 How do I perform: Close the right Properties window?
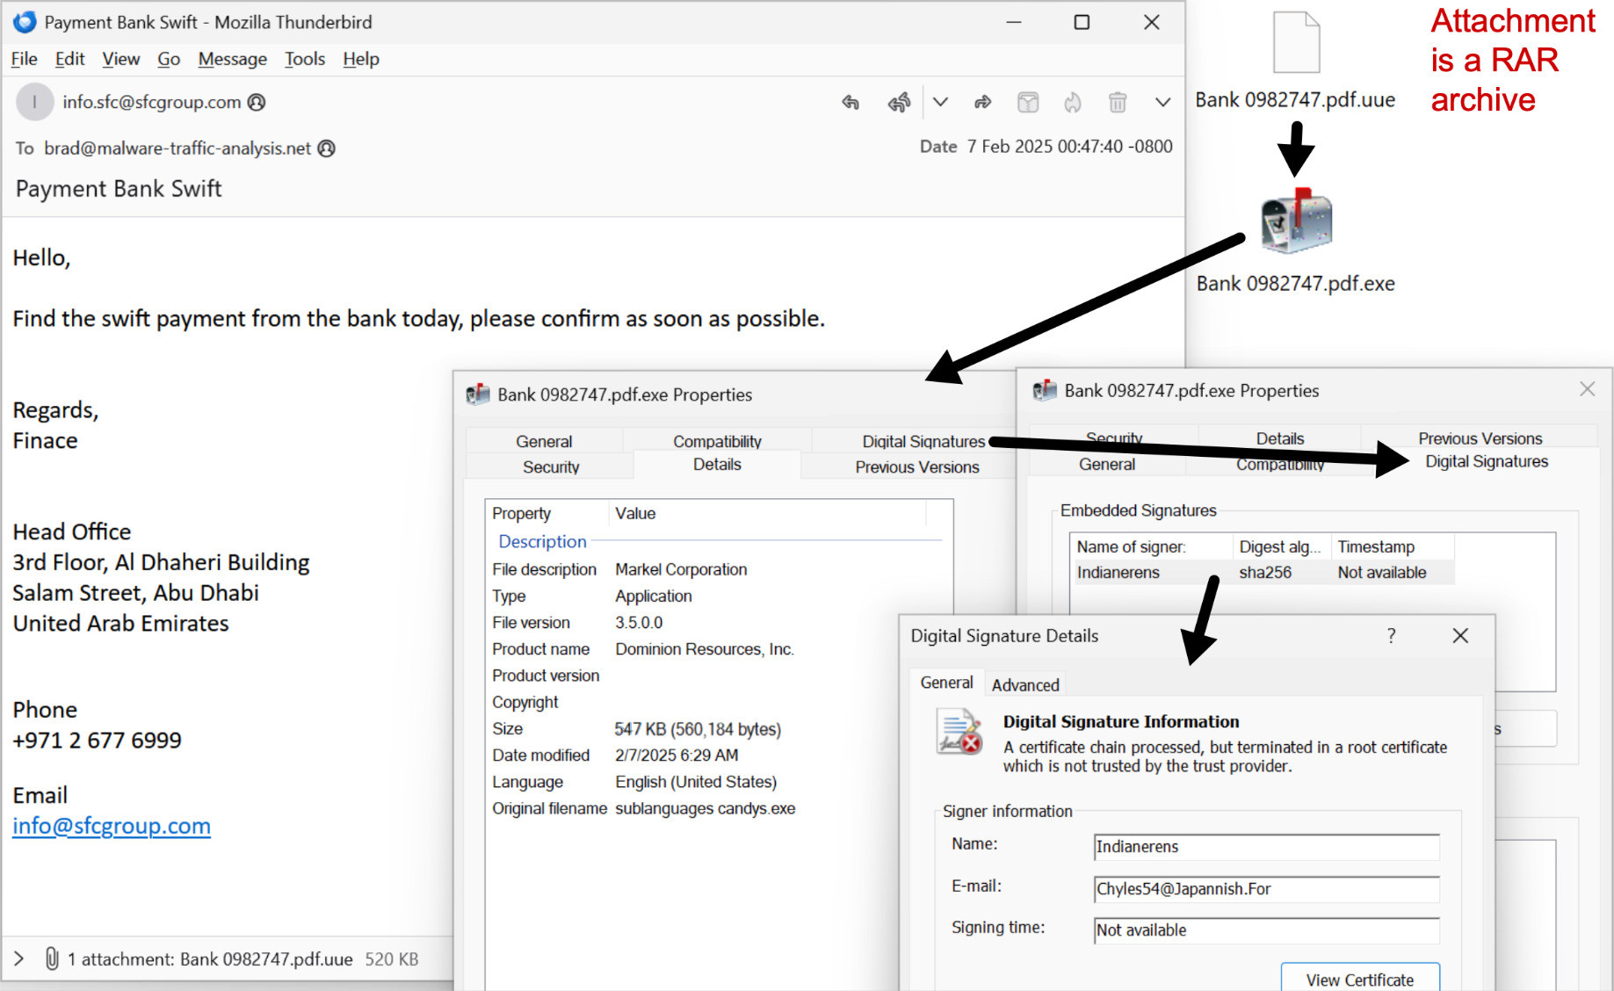pos(1587,389)
